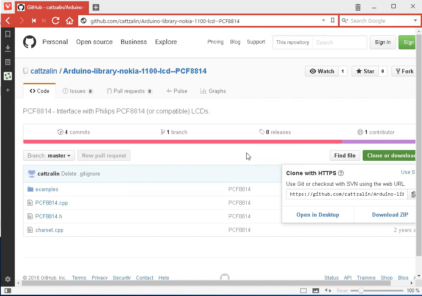Switch to the Graphs tab
The width and height of the screenshot is (422, 296).
[x=213, y=91]
